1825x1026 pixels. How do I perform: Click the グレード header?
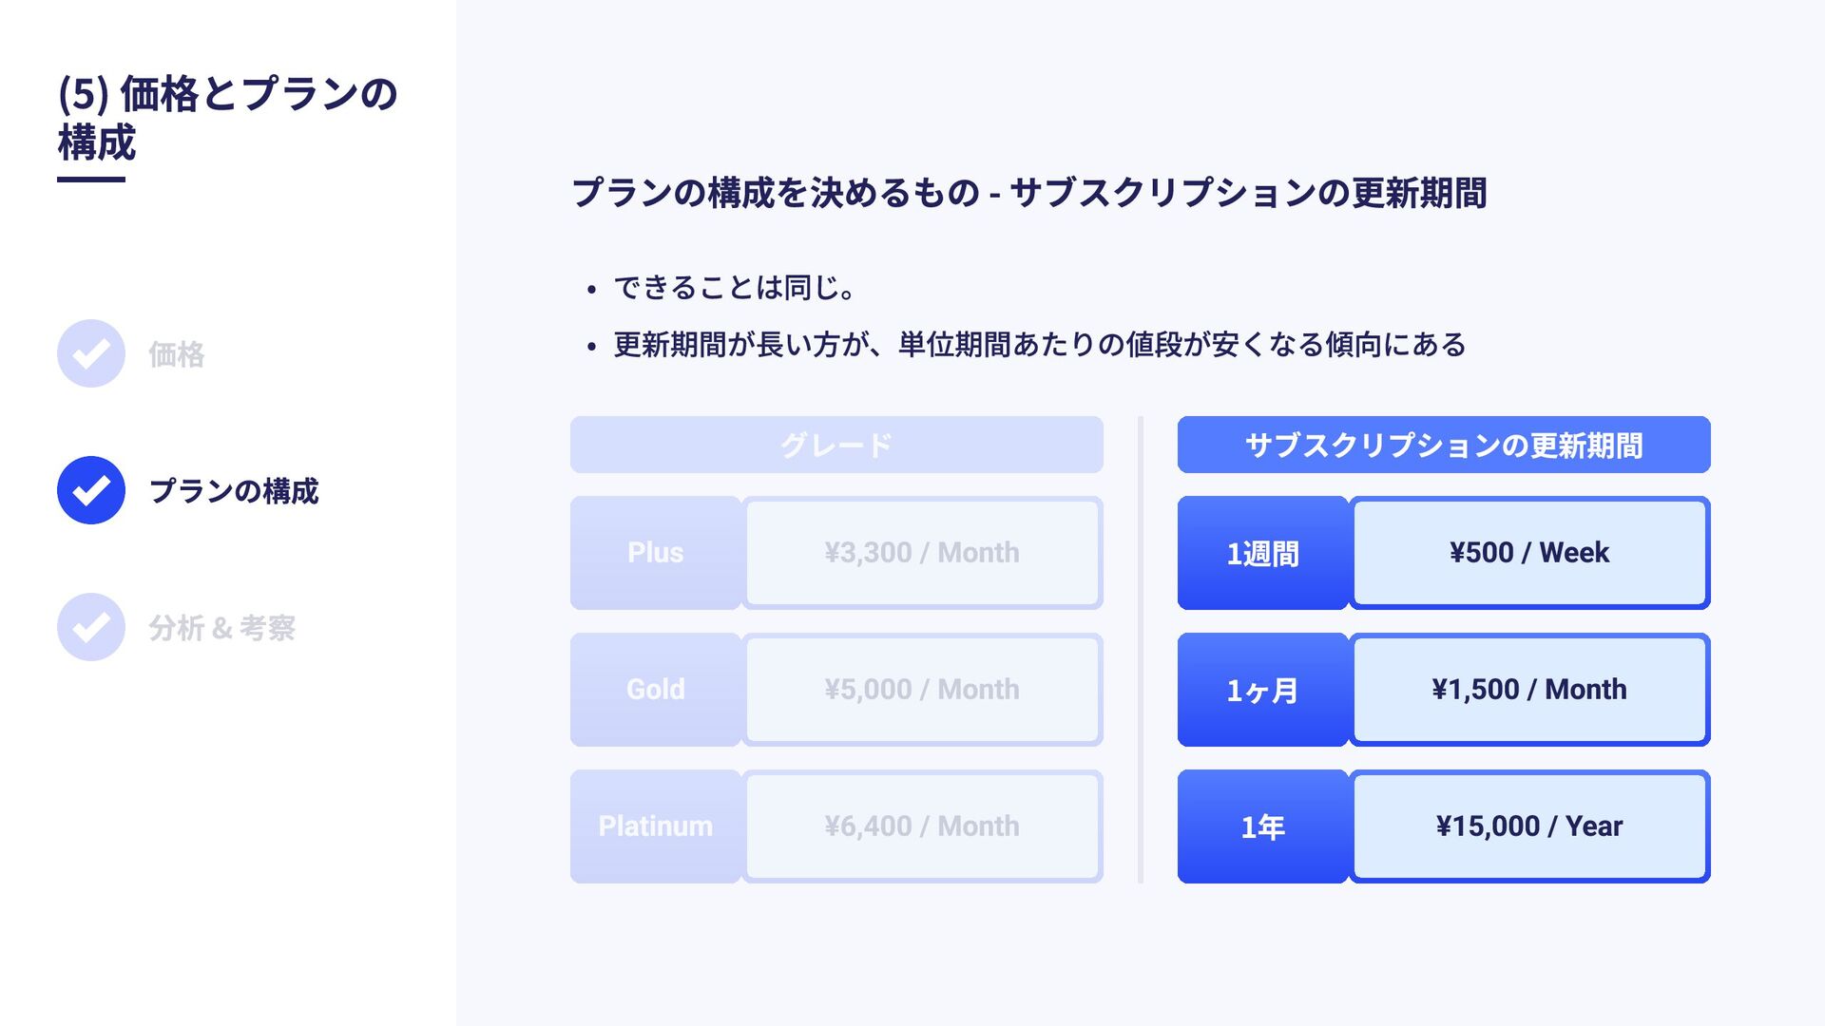pyautogui.click(x=836, y=445)
